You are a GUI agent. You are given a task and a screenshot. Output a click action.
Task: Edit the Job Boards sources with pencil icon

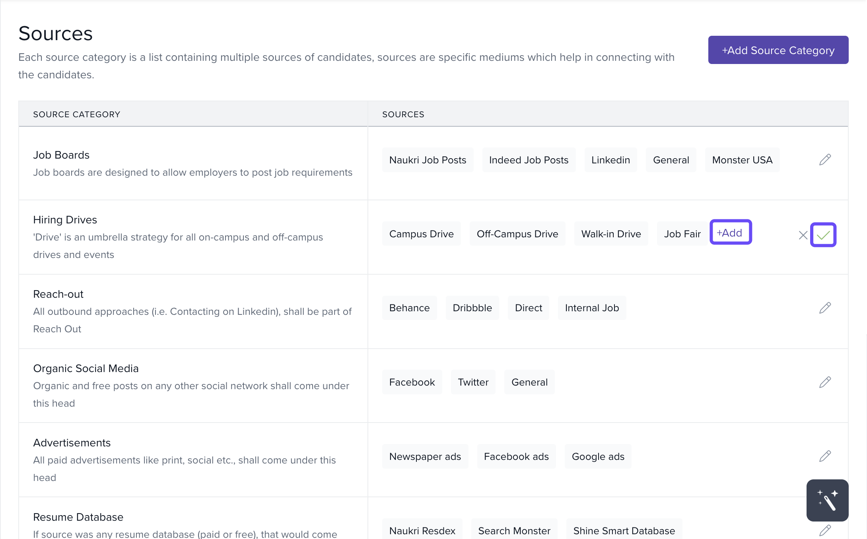(825, 160)
